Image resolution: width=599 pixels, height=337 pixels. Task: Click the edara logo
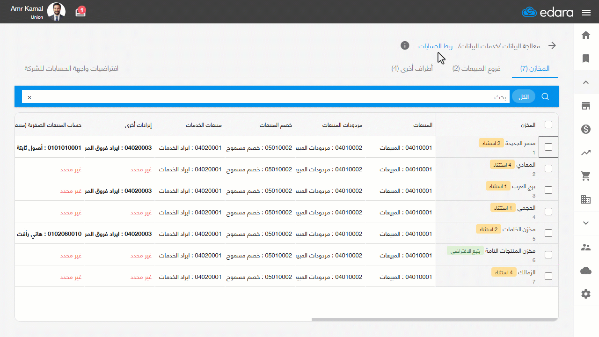548,12
